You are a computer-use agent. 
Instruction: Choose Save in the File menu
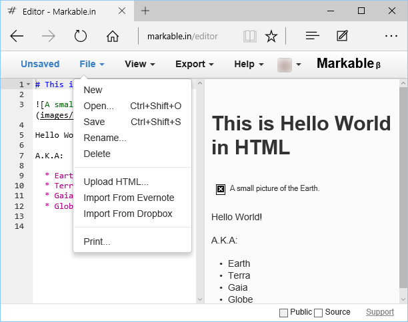pos(132,122)
